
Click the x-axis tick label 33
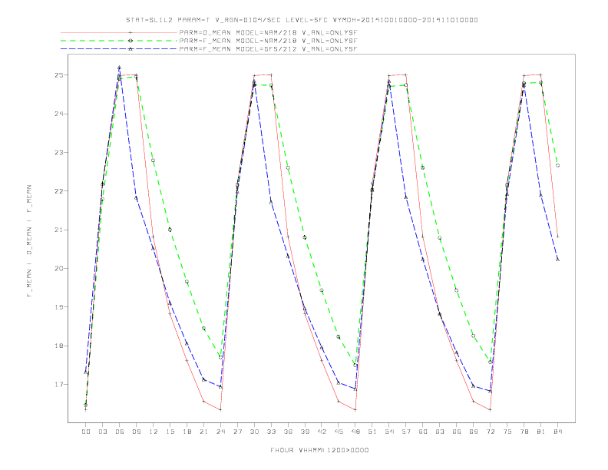(271, 432)
